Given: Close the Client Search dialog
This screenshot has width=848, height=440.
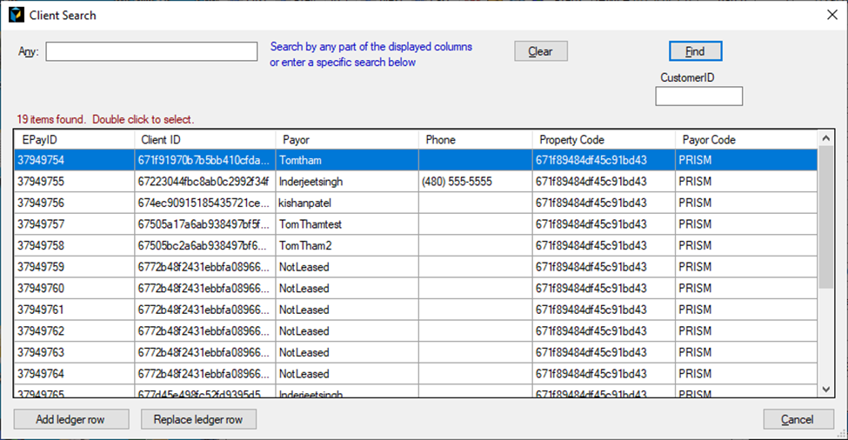Looking at the screenshot, I should [x=829, y=15].
